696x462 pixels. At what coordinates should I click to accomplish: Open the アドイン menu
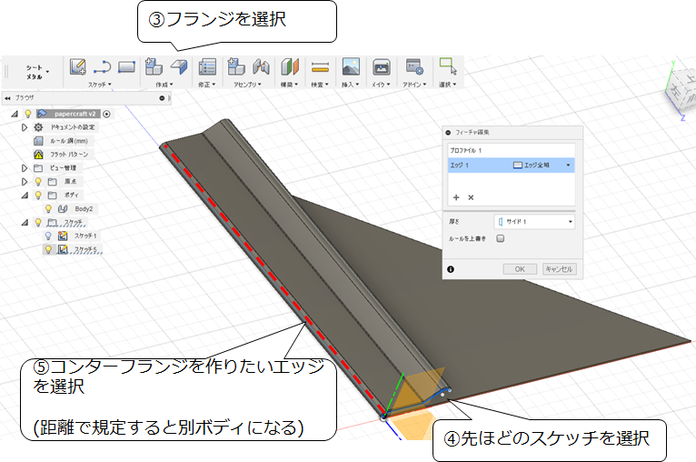pos(414,85)
